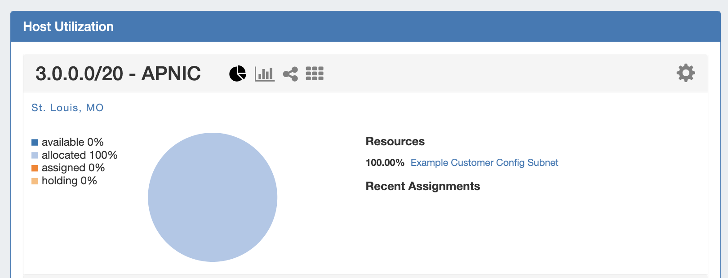This screenshot has height=278, width=728.
Task: Click the 3.0.0.0/20 - APNIC block title
Action: [118, 74]
